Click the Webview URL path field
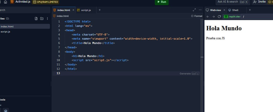This screenshot has height=112, width=273. click(x=257, y=17)
